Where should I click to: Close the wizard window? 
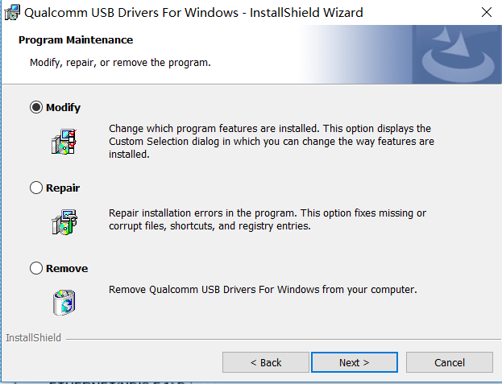click(485, 12)
